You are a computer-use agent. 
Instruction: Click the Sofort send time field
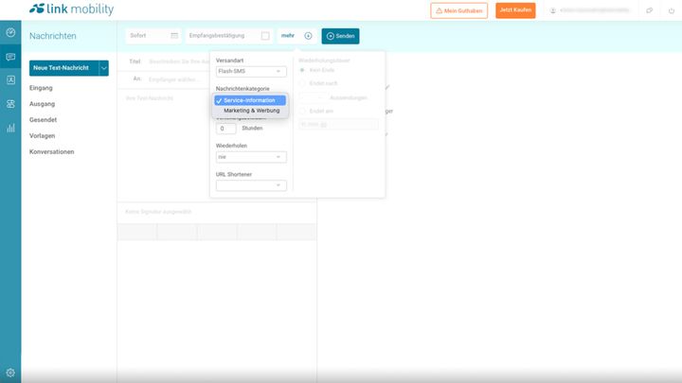pos(153,36)
